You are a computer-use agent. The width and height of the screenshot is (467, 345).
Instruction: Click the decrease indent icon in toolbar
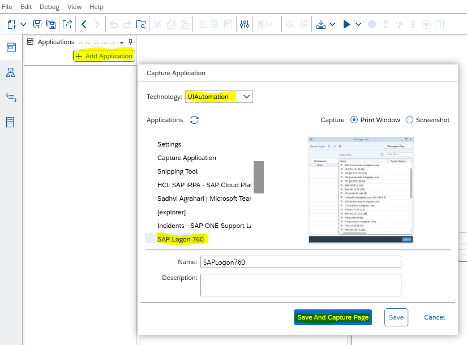click(289, 24)
